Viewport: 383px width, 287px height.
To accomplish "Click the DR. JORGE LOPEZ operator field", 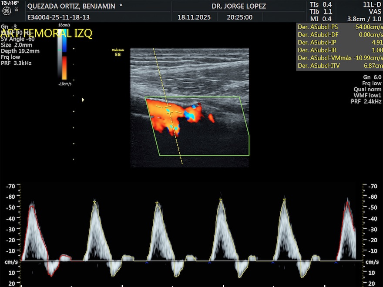I will [239, 6].
